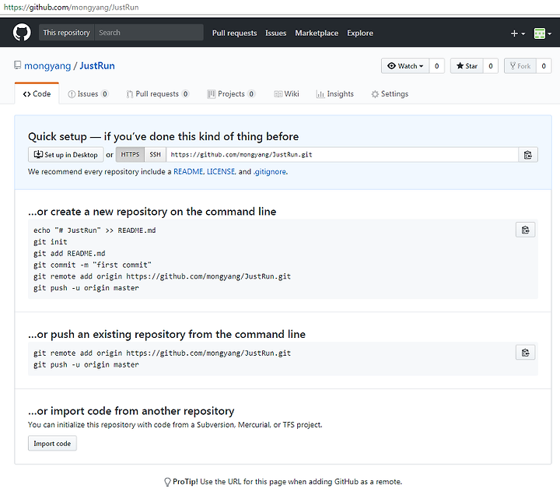Click Set up in Desktop button
Image resolution: width=560 pixels, height=499 pixels.
tap(65, 155)
